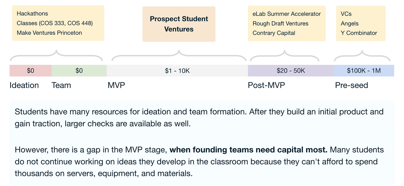Click Make Ventures Princeton entry
Screen dimensions: 404x186
[49, 33]
